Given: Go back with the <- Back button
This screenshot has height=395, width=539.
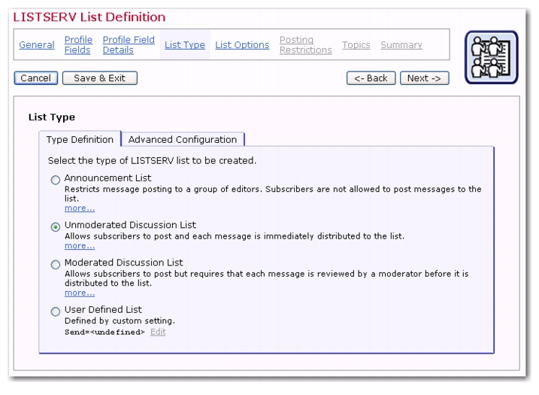Looking at the screenshot, I should pos(371,78).
